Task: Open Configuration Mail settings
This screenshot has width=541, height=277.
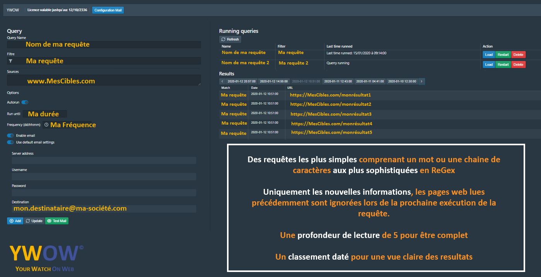Action: [x=108, y=10]
